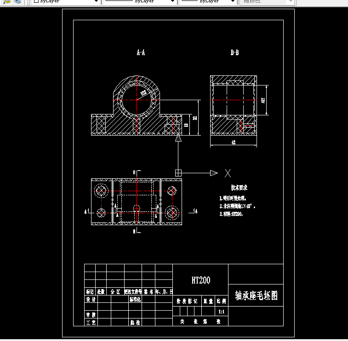This screenshot has width=348, height=341.
Task: Click the 签名 title block cell
Action: (x=148, y=291)
